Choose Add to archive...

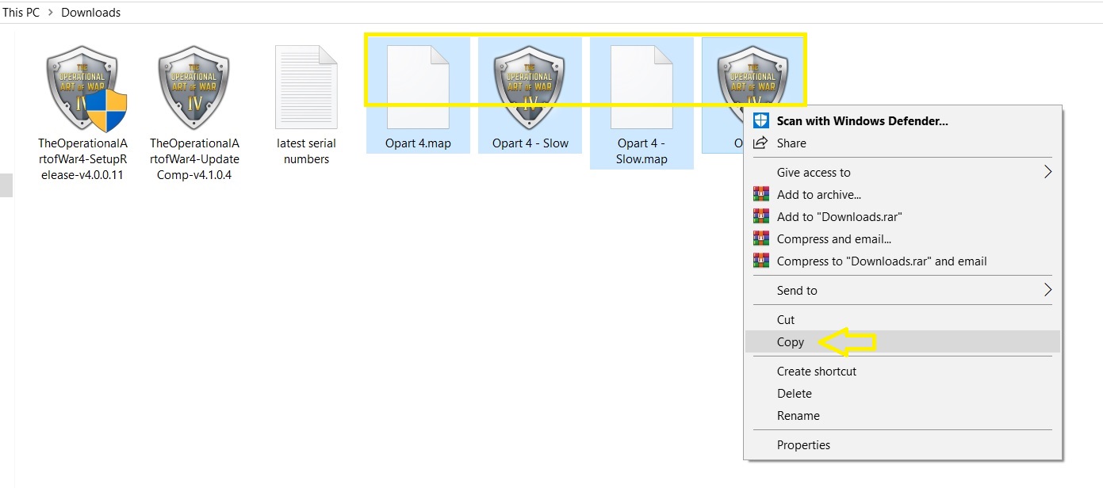click(x=902, y=194)
